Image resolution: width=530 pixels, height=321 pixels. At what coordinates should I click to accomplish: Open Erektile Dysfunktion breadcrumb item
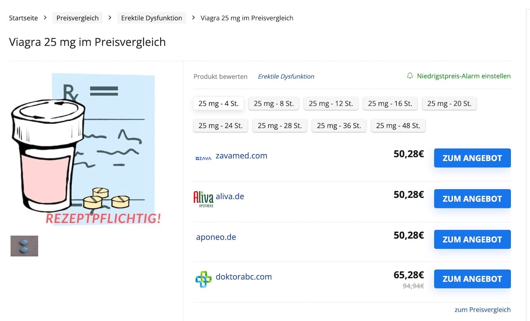tap(151, 18)
